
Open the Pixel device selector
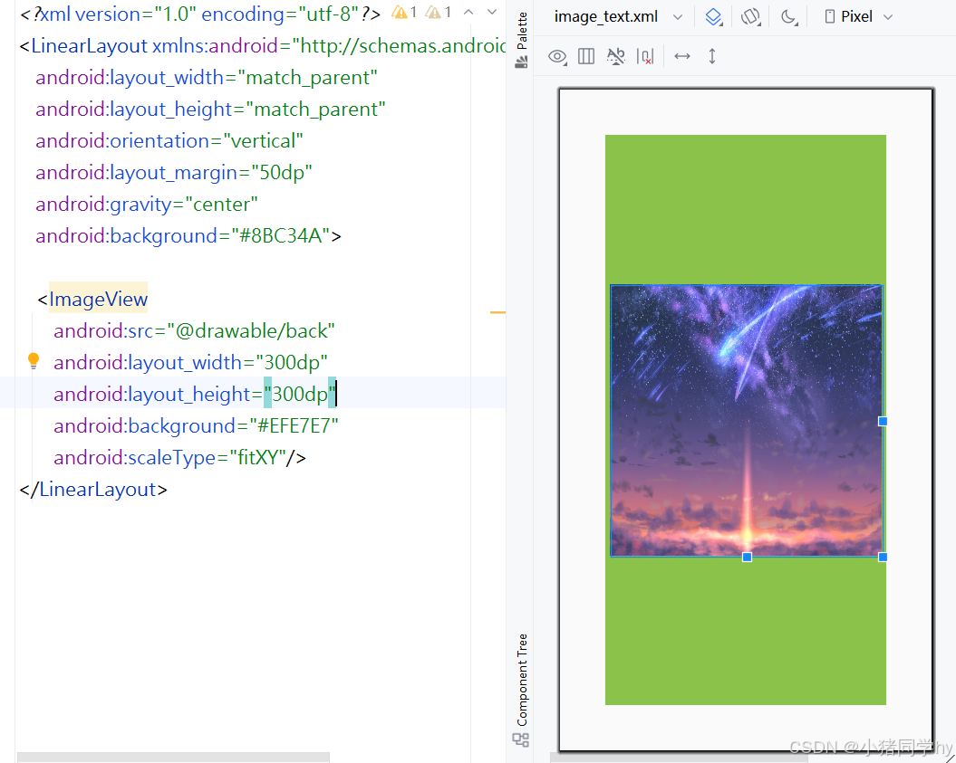tap(858, 17)
